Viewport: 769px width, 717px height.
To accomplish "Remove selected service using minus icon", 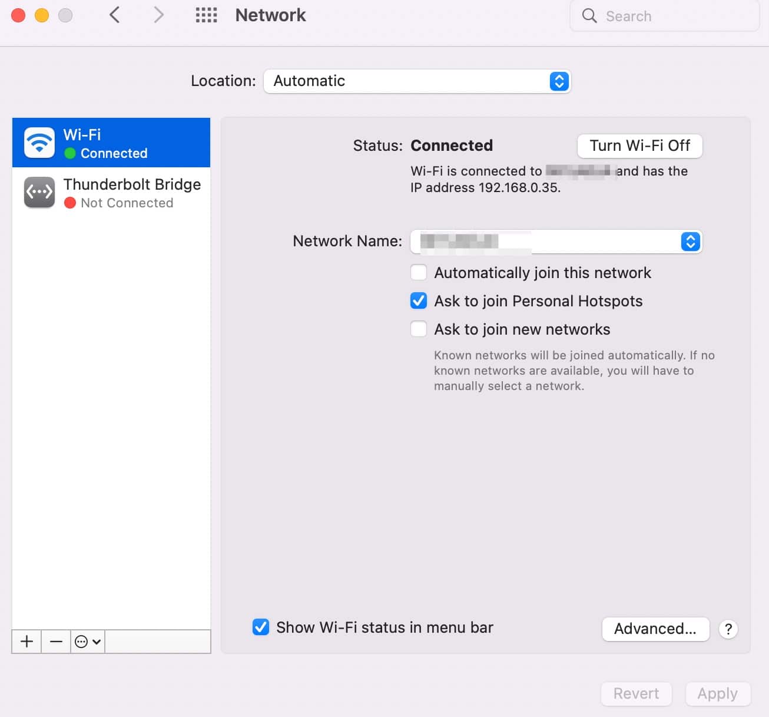I will click(55, 642).
